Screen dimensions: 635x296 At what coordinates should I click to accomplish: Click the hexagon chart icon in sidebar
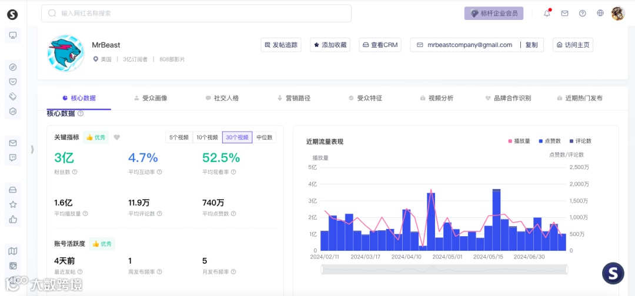12,111
